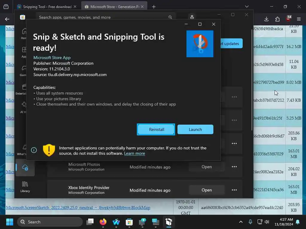Click the network tray icon
Viewport: 306px width, 229px height.
(x=260, y=222)
